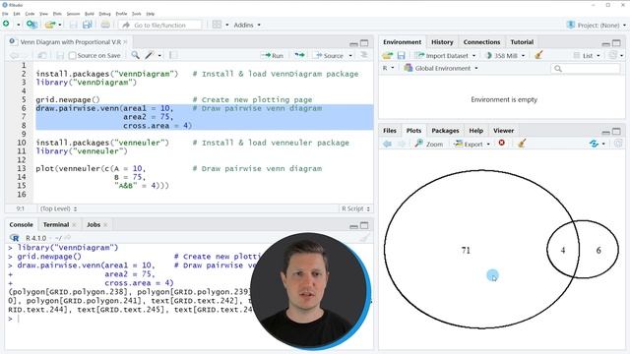Open the Import Dataset dropdown
Viewport: 630px width, 354px height.
coord(445,55)
